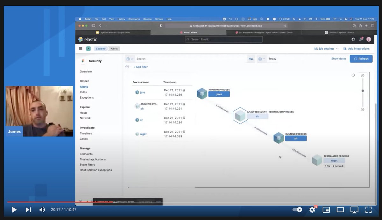
Task: Open Safari Develop menu
Action: coord(147,19)
